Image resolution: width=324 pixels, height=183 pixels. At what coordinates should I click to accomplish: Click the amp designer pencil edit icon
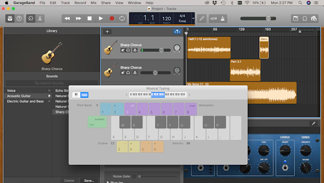[314, 123]
